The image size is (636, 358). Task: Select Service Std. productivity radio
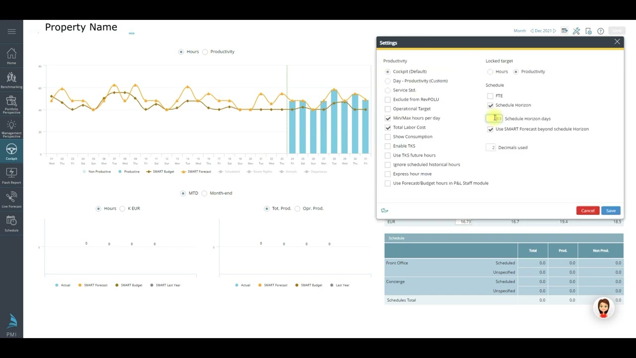388,90
